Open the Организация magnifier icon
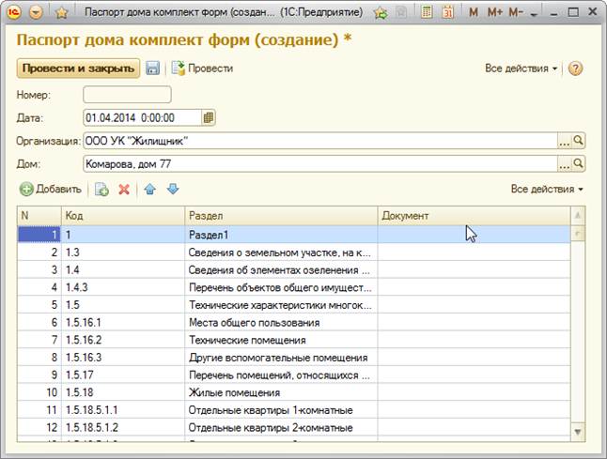Viewport: 607px width, 459px height. coord(578,141)
